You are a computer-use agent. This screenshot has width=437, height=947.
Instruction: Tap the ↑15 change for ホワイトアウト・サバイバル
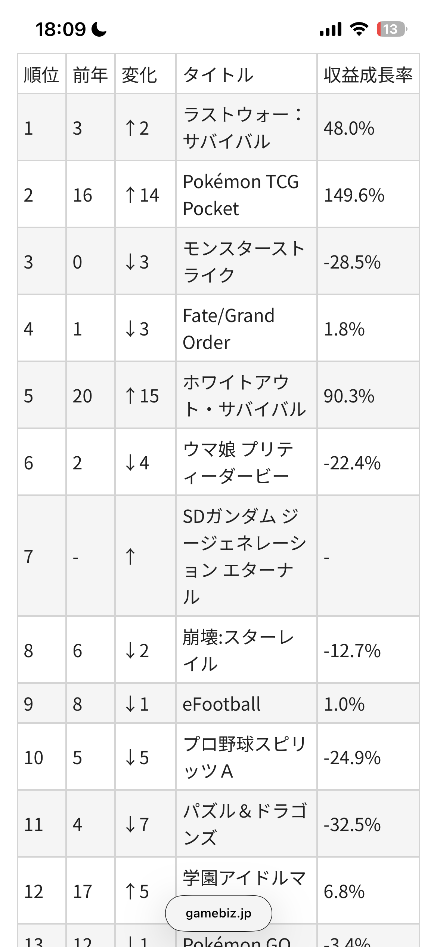click(142, 396)
